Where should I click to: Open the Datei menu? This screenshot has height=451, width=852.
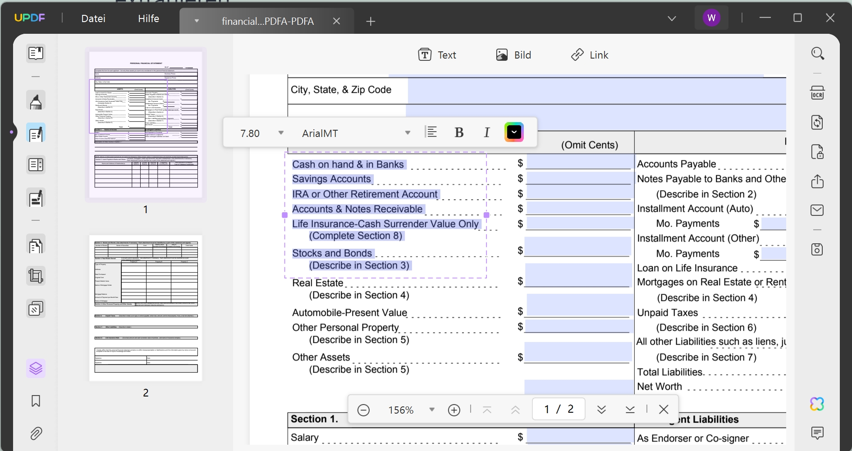click(93, 18)
